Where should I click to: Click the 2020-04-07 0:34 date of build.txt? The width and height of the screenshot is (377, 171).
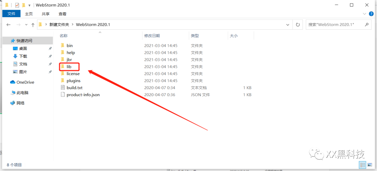(160, 88)
